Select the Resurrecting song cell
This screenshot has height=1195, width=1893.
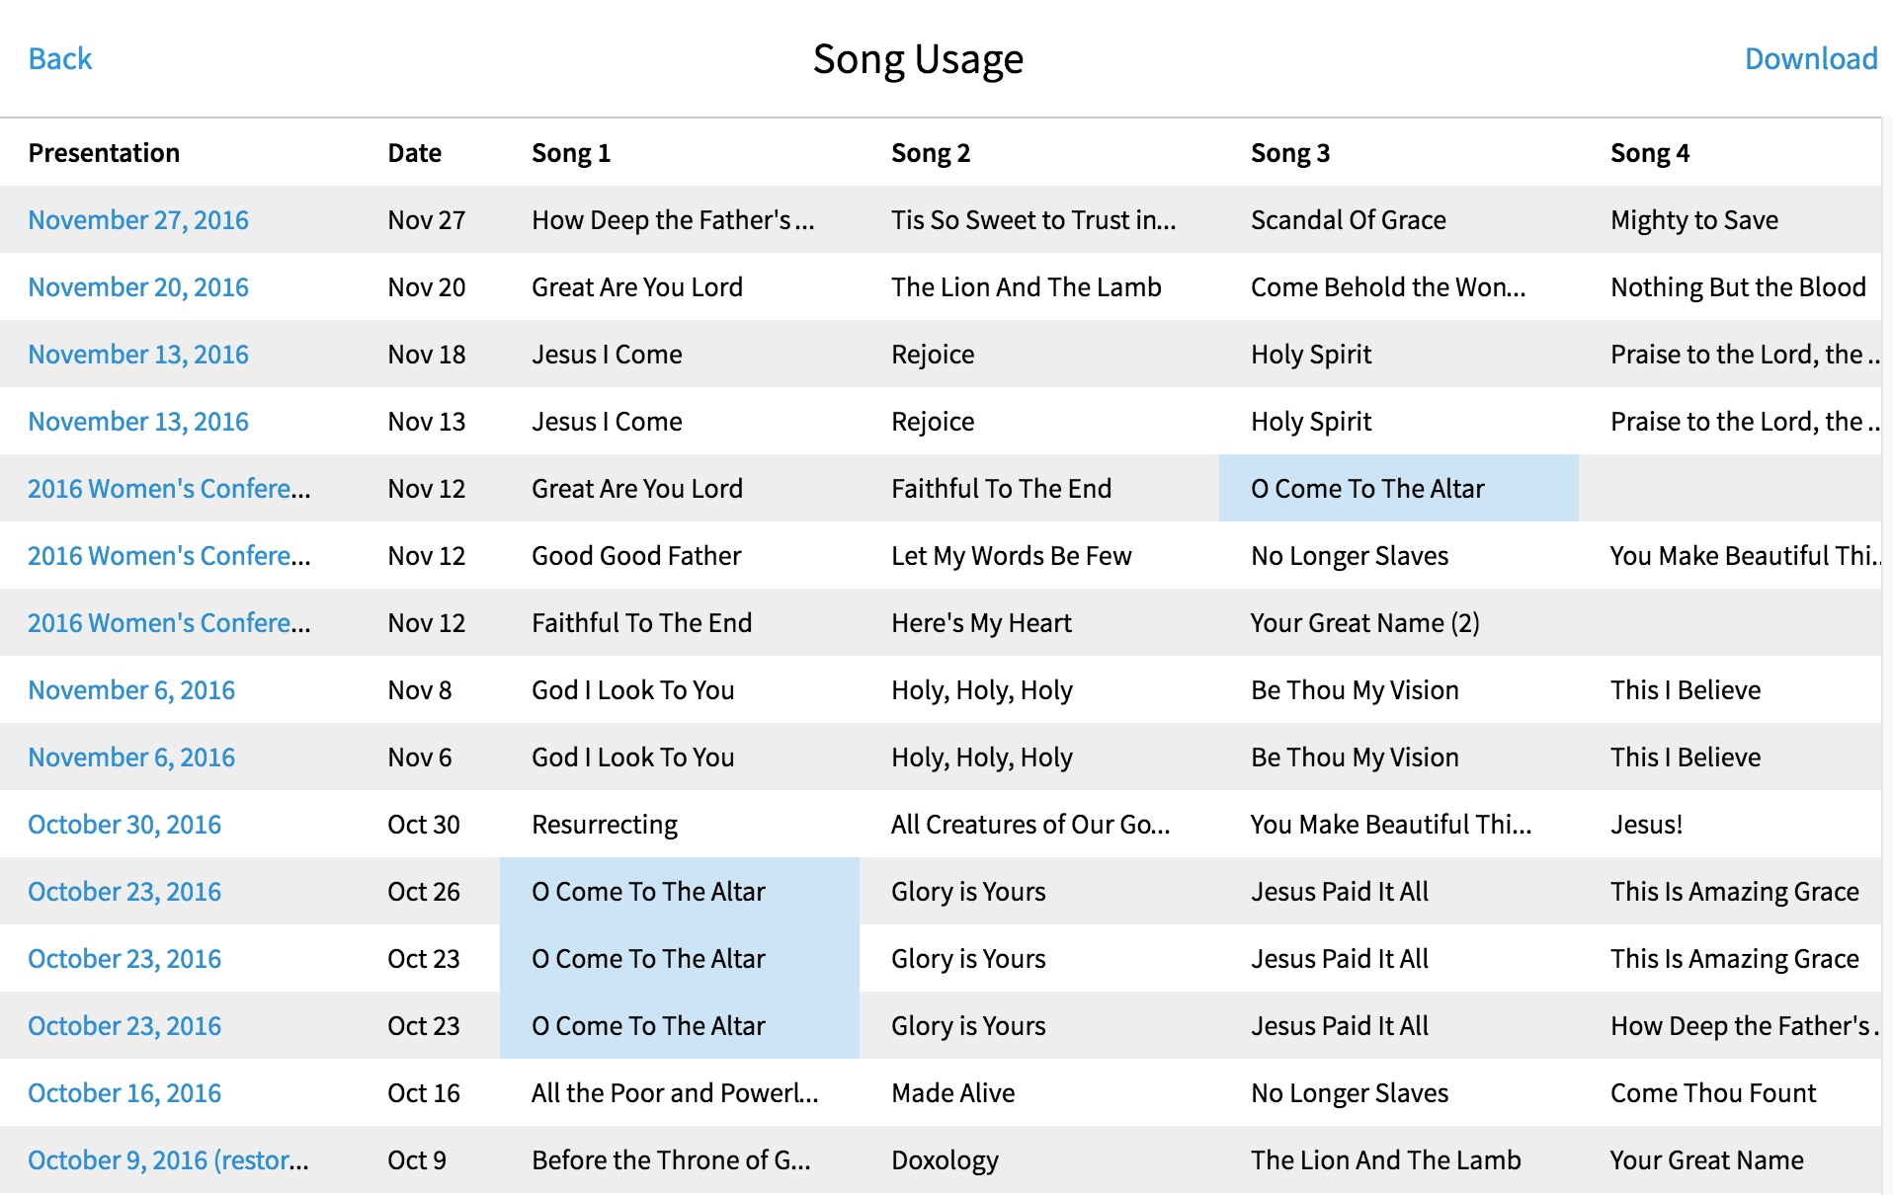tap(679, 824)
